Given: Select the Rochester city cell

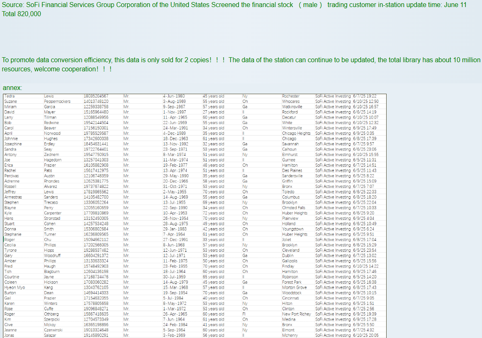Looking at the screenshot, I should click(x=290, y=96).
